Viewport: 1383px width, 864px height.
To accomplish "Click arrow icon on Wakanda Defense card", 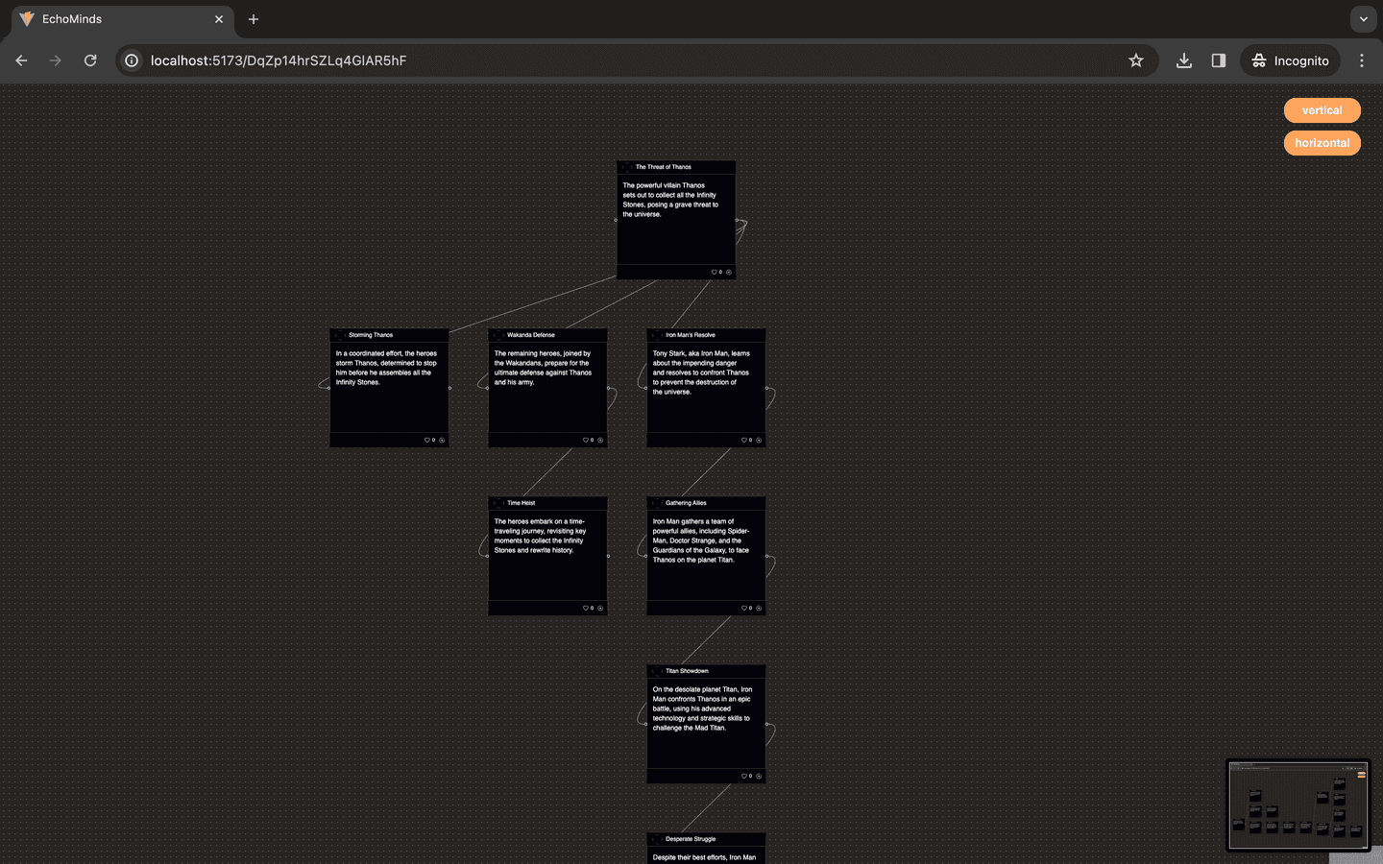I will point(600,441).
